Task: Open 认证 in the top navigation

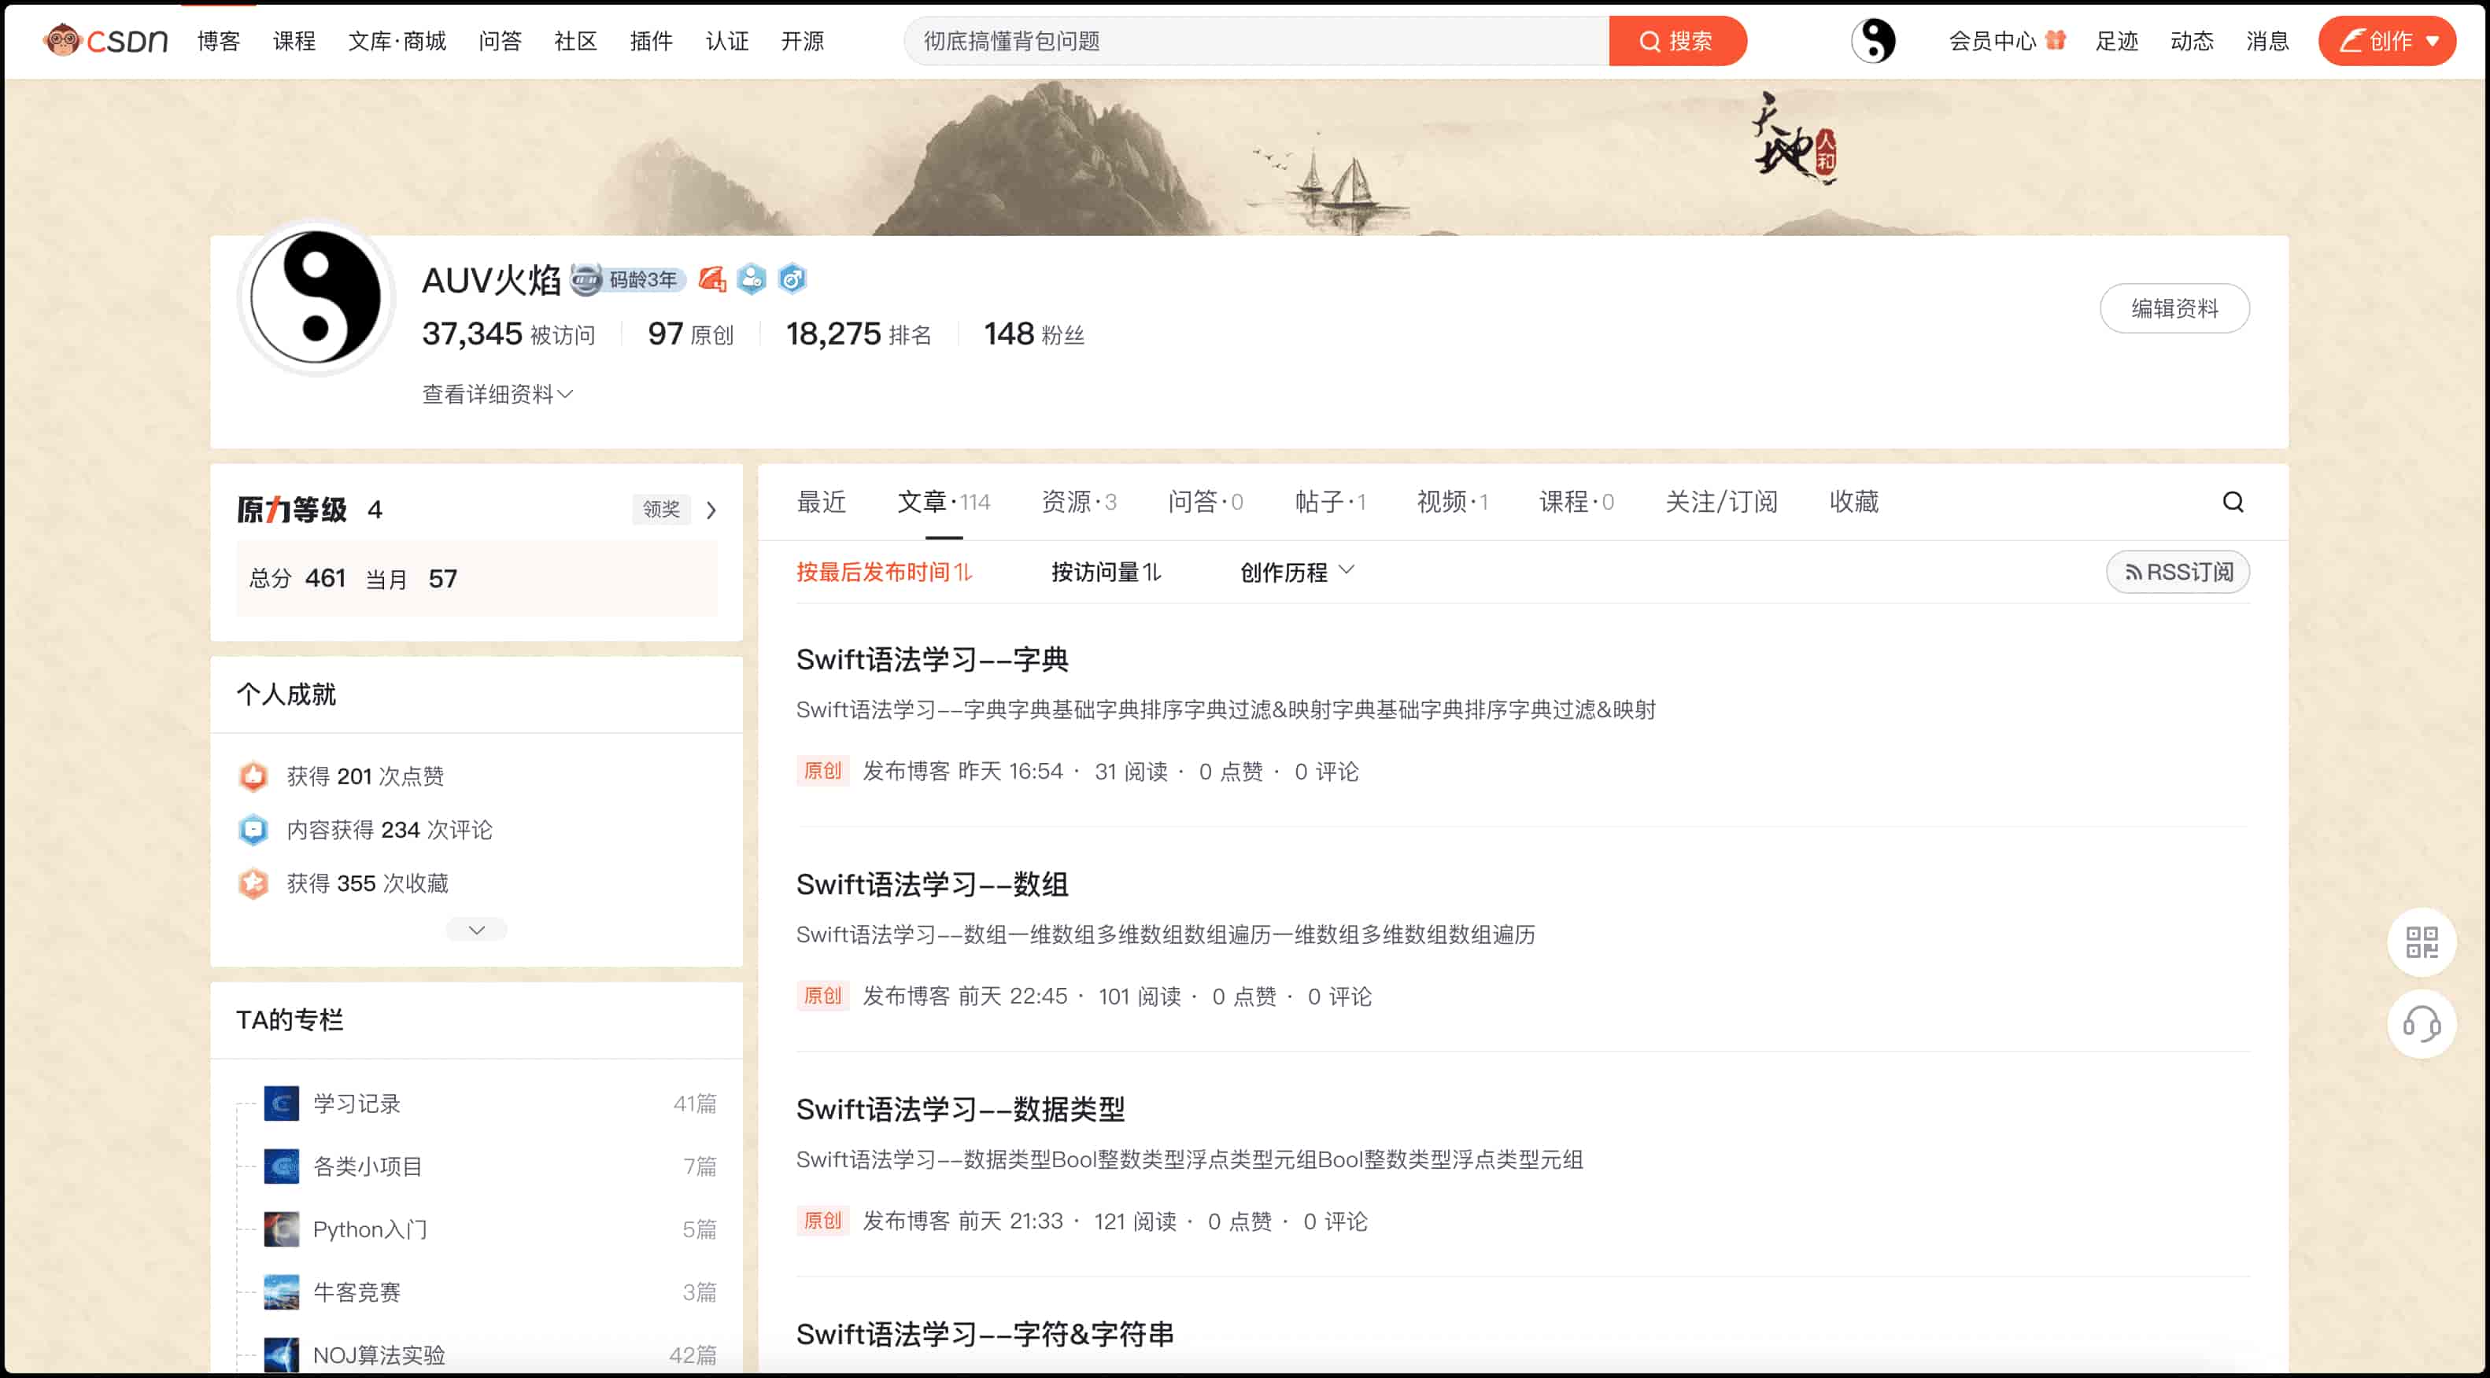Action: click(x=727, y=41)
